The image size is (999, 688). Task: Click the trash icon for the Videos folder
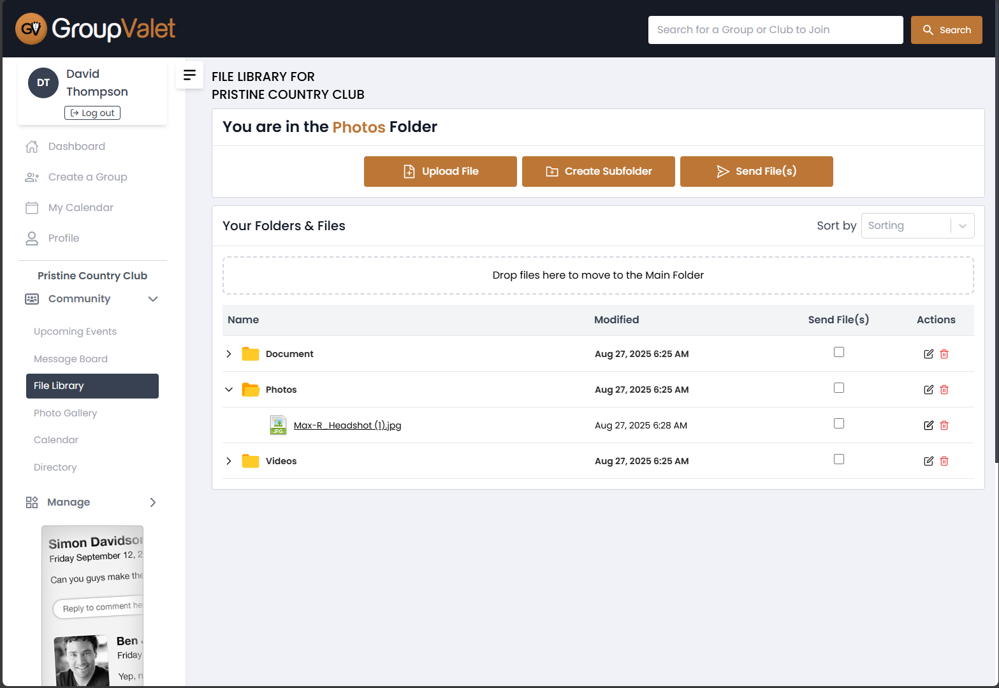[x=944, y=461]
